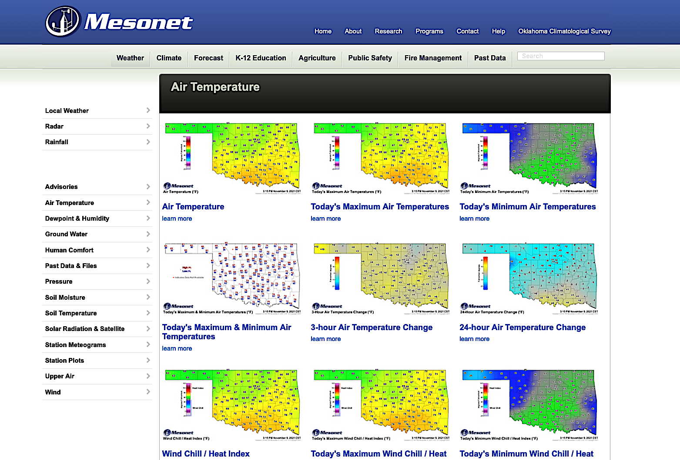Click Today's Maximum Air Temperatures title link

pyautogui.click(x=380, y=207)
